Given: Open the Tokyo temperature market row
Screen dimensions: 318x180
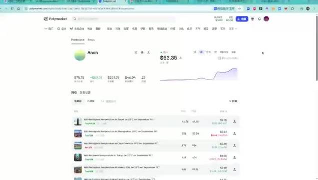Looking at the screenshot, I should 156,157.
